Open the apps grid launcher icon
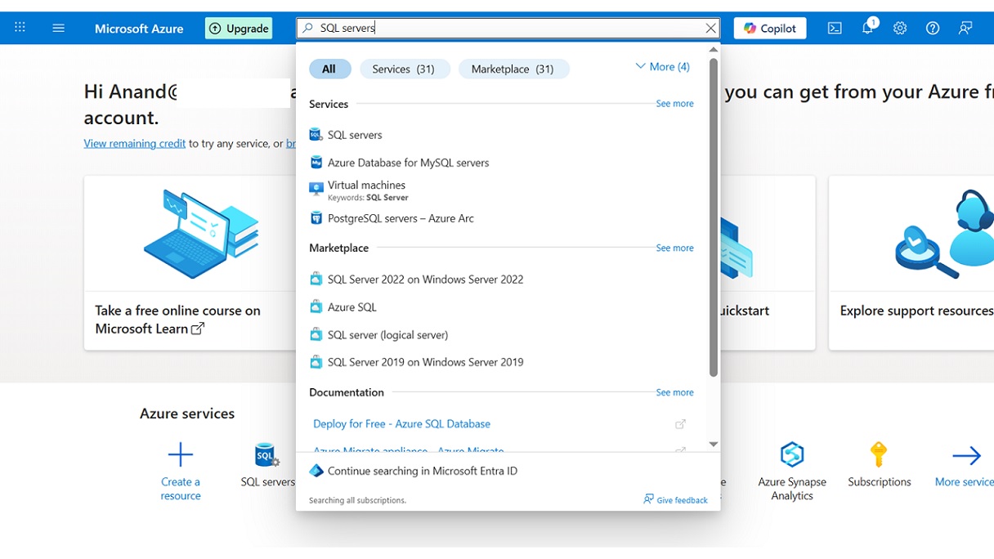The height and width of the screenshot is (559, 994). 20,28
